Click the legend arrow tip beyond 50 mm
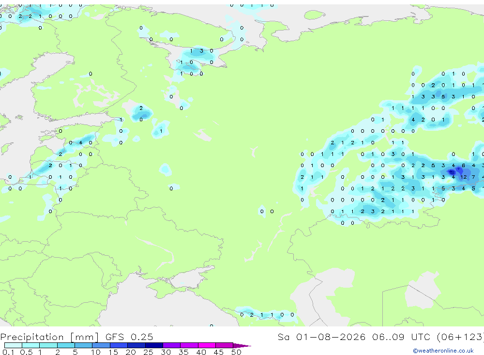 pyautogui.click(x=242, y=345)
